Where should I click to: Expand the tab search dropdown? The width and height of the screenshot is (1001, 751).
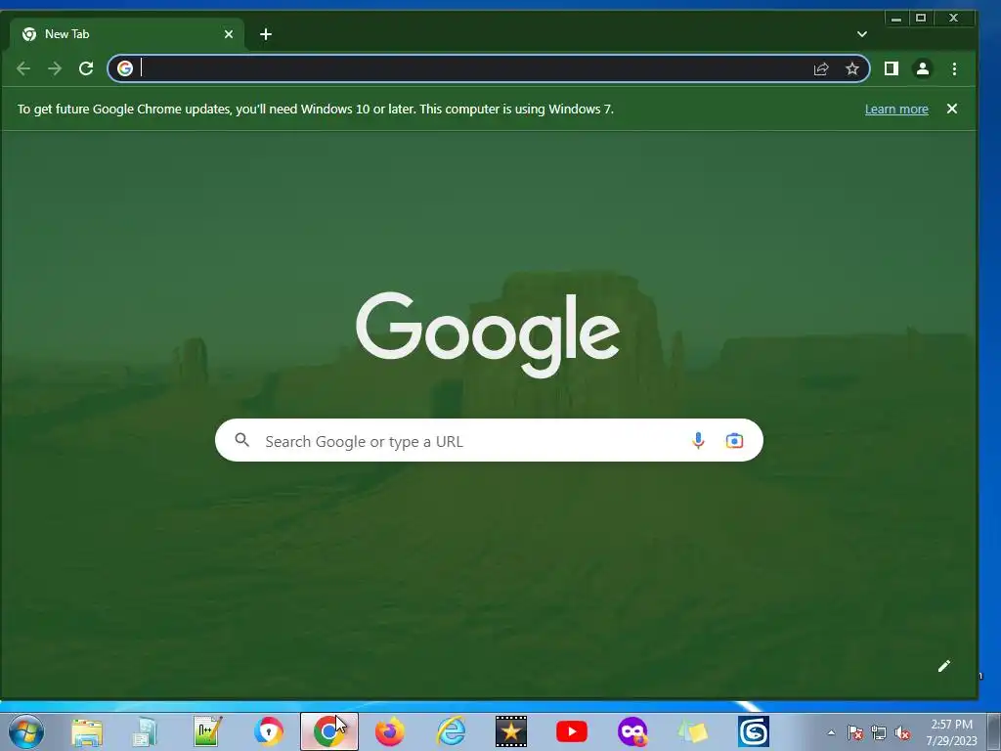pyautogui.click(x=862, y=34)
